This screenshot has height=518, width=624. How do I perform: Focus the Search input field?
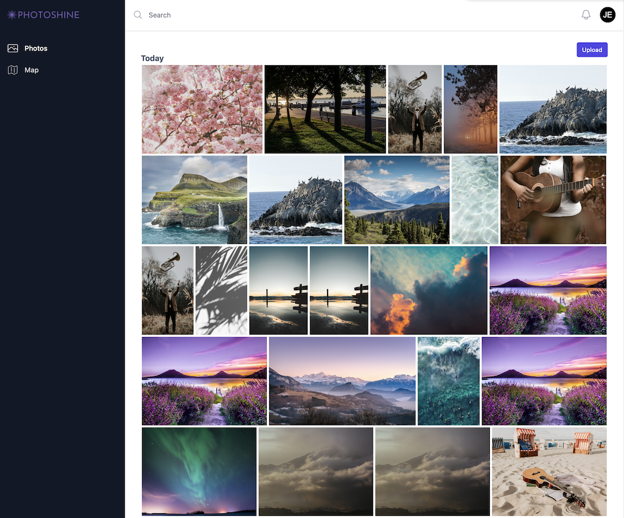click(x=359, y=15)
